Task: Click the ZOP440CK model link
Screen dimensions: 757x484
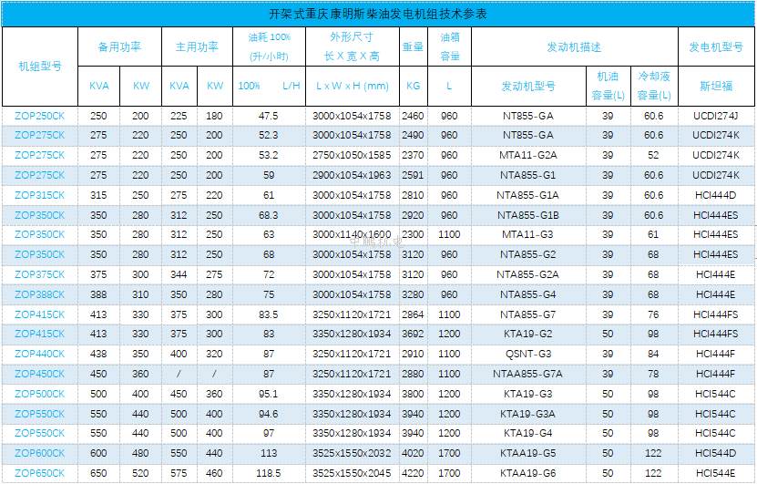Action: click(40, 354)
